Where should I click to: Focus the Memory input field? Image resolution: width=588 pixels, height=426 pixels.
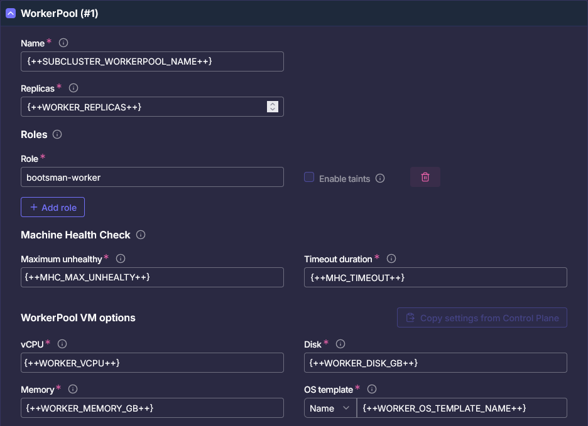point(152,408)
